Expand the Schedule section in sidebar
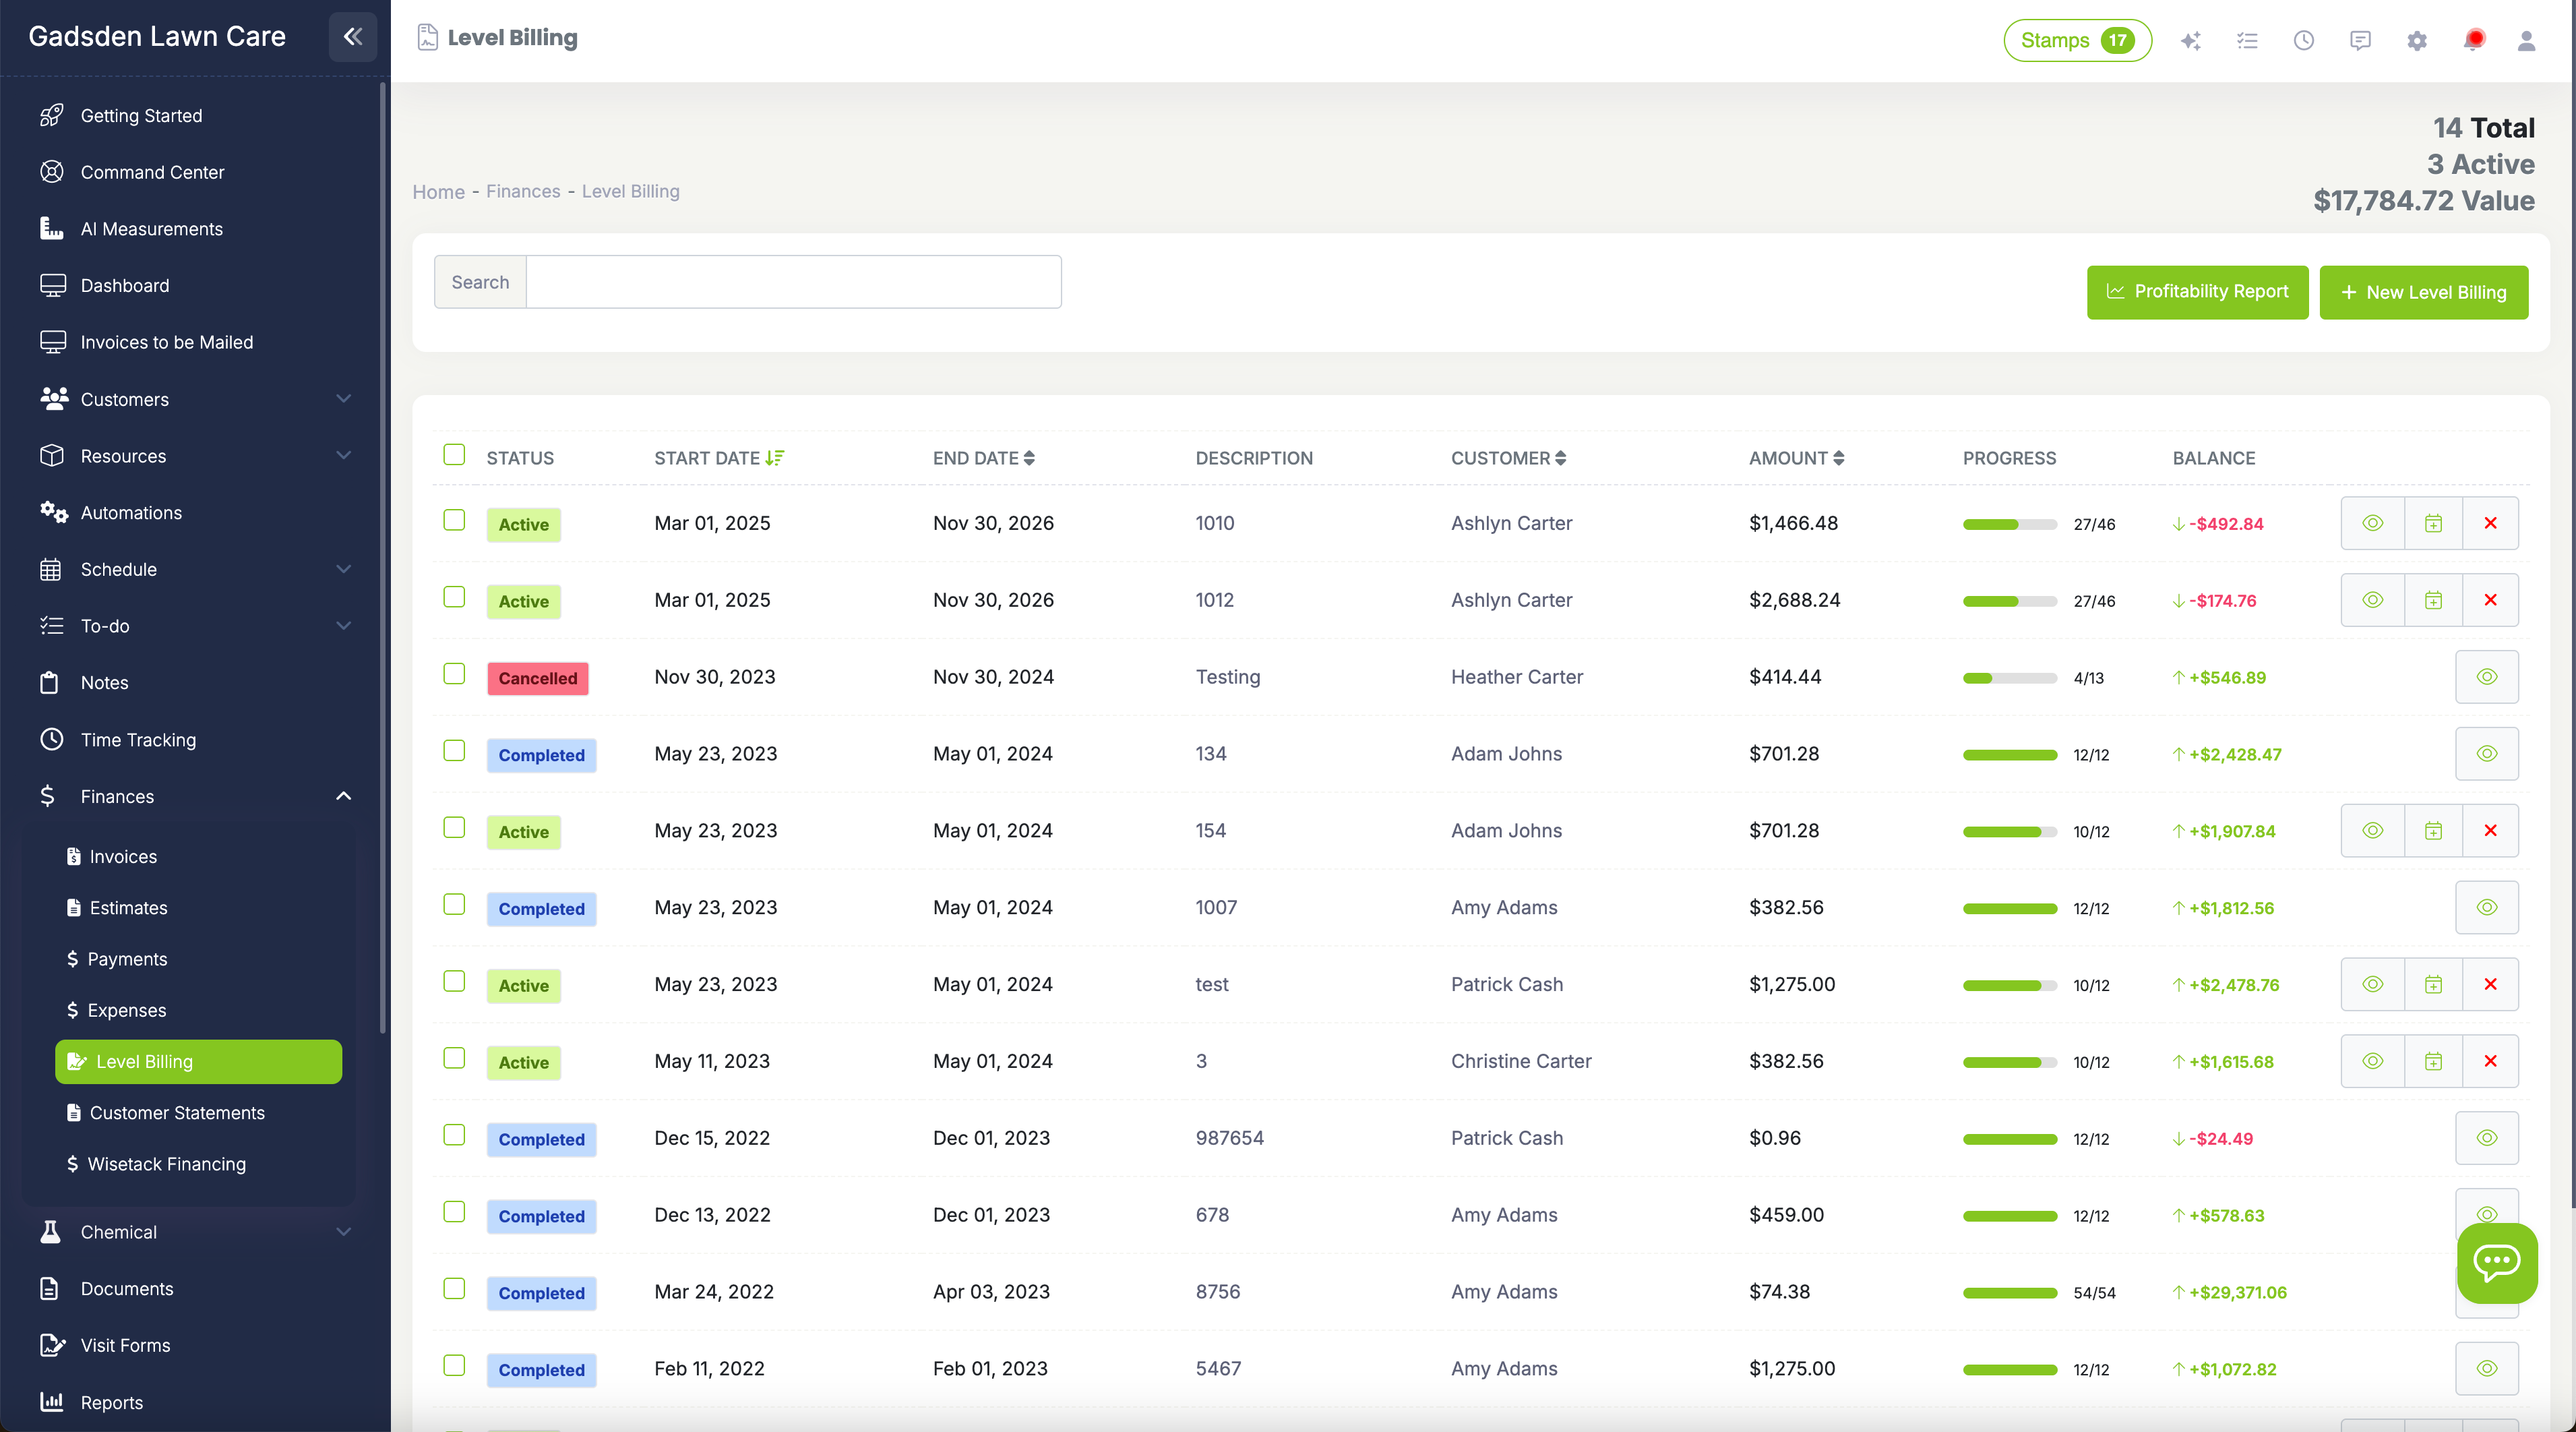Screen dimensions: 2576x1432 (x=343, y=569)
